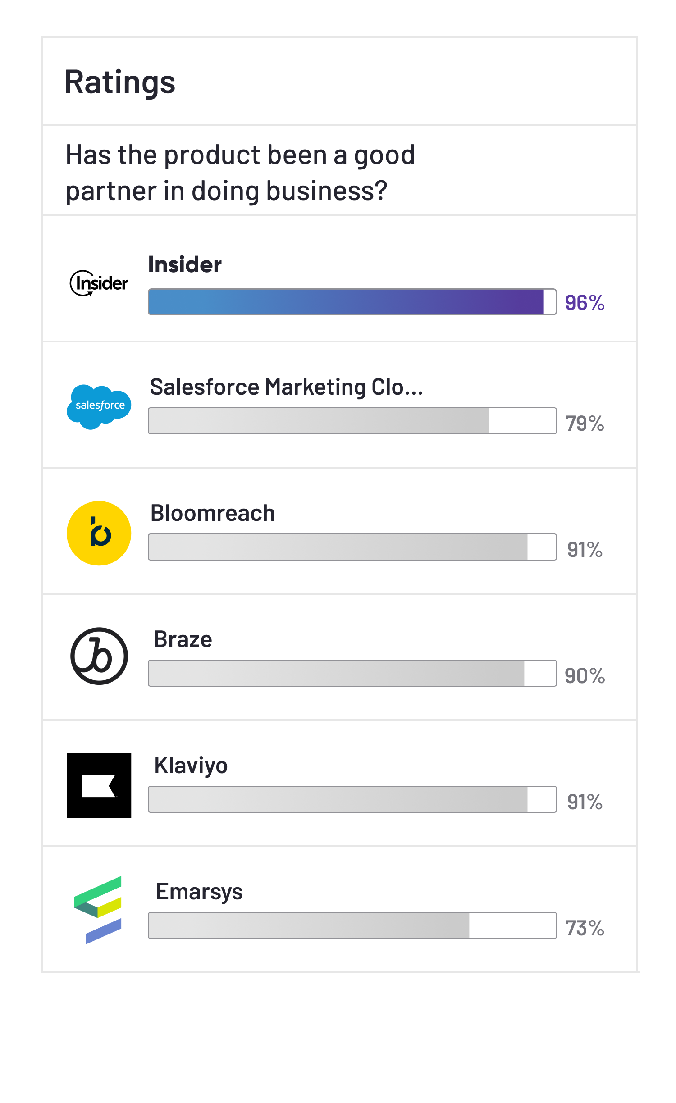The height and width of the screenshot is (1103, 676).
Task: Select the Bloomreach vendor name
Action: coord(212,513)
